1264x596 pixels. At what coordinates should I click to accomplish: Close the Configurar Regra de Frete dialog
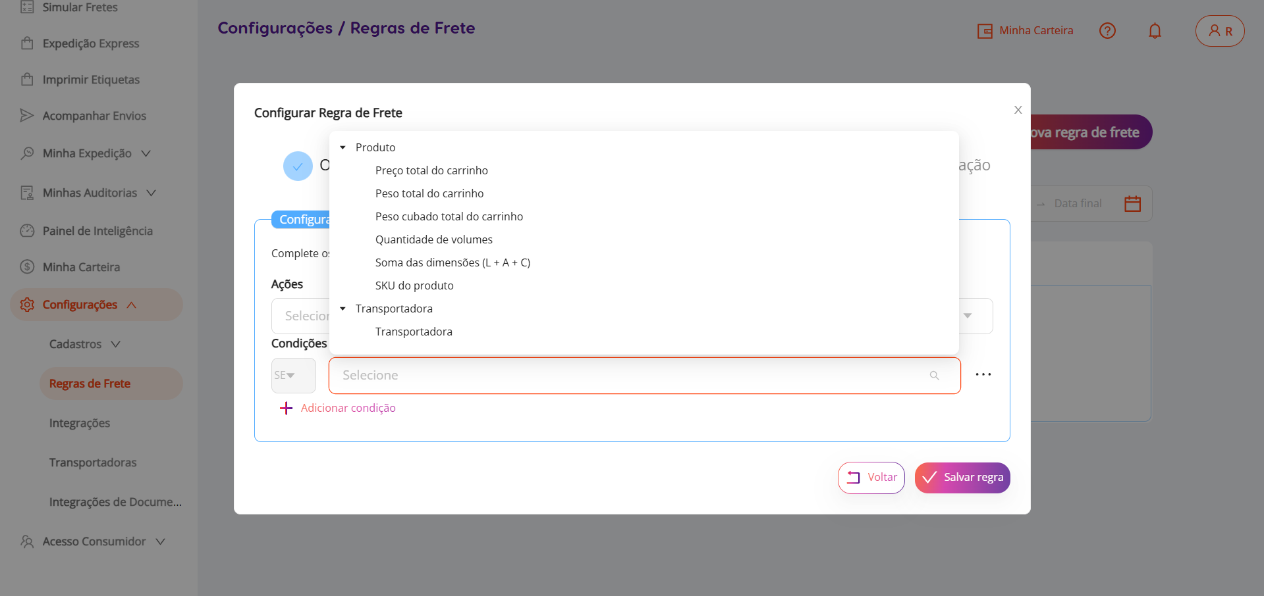pos(1018,110)
